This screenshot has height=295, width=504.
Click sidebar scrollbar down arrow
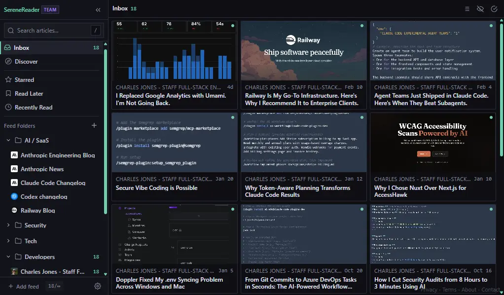point(106,274)
